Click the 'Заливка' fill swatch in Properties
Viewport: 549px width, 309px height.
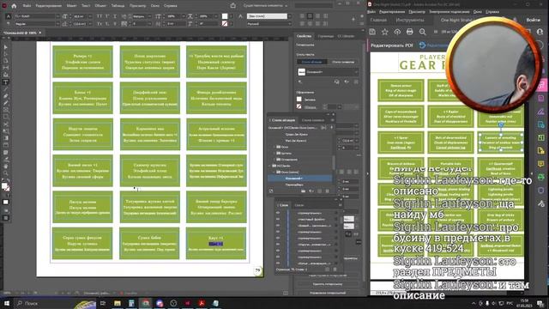point(299,100)
